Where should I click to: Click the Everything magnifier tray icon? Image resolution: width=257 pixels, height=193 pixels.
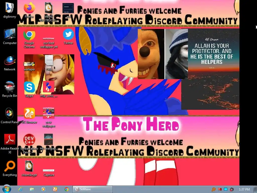click(x=214, y=189)
